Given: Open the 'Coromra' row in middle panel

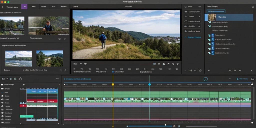Looking at the screenshot, I should click(x=192, y=12).
